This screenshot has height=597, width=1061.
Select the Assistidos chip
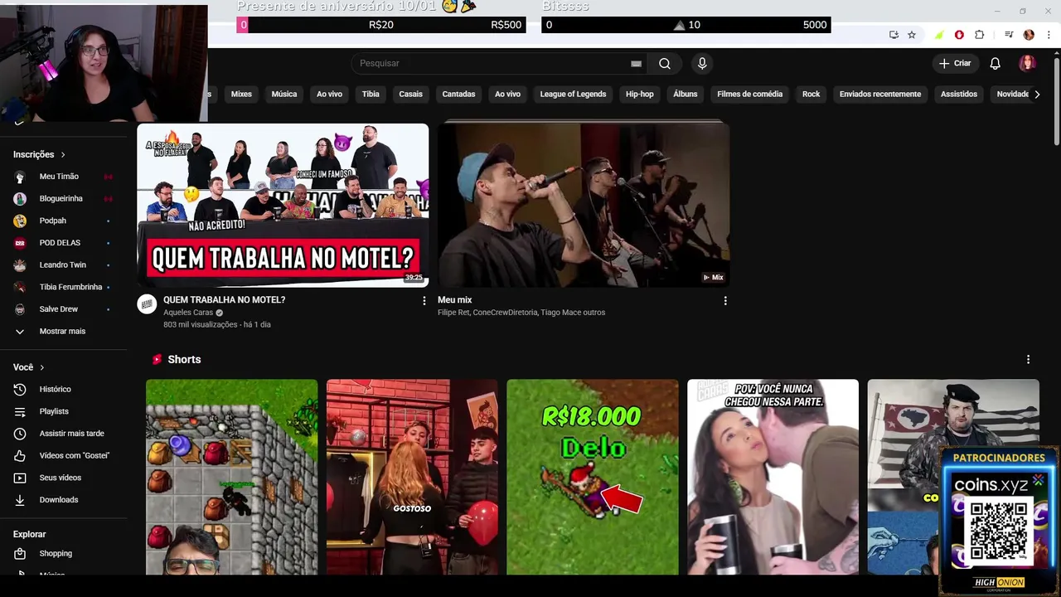click(x=959, y=94)
